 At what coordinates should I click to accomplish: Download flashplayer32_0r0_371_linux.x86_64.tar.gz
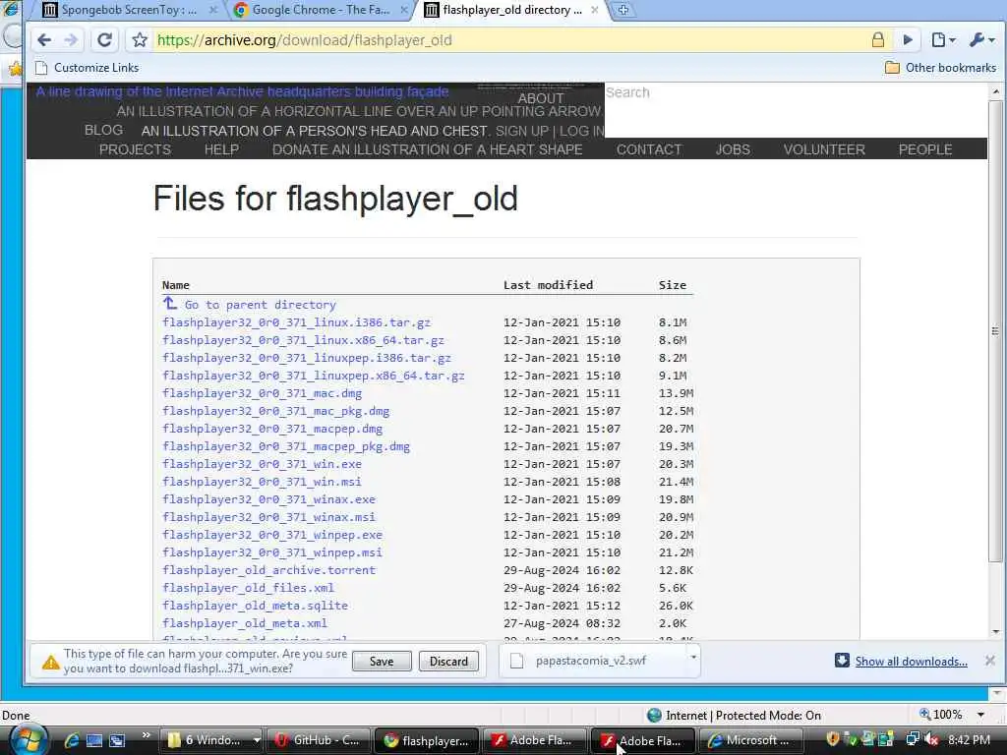tap(303, 340)
